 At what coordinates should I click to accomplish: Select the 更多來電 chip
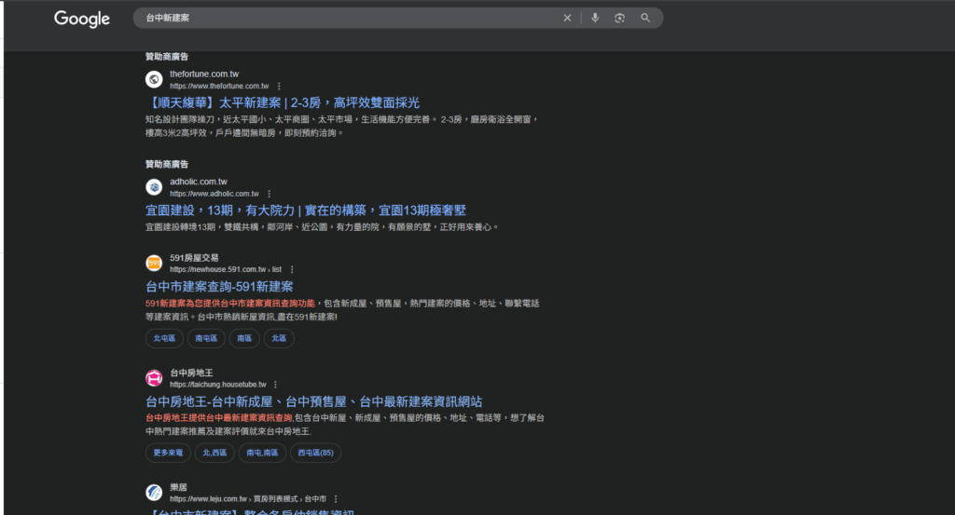pos(168,453)
